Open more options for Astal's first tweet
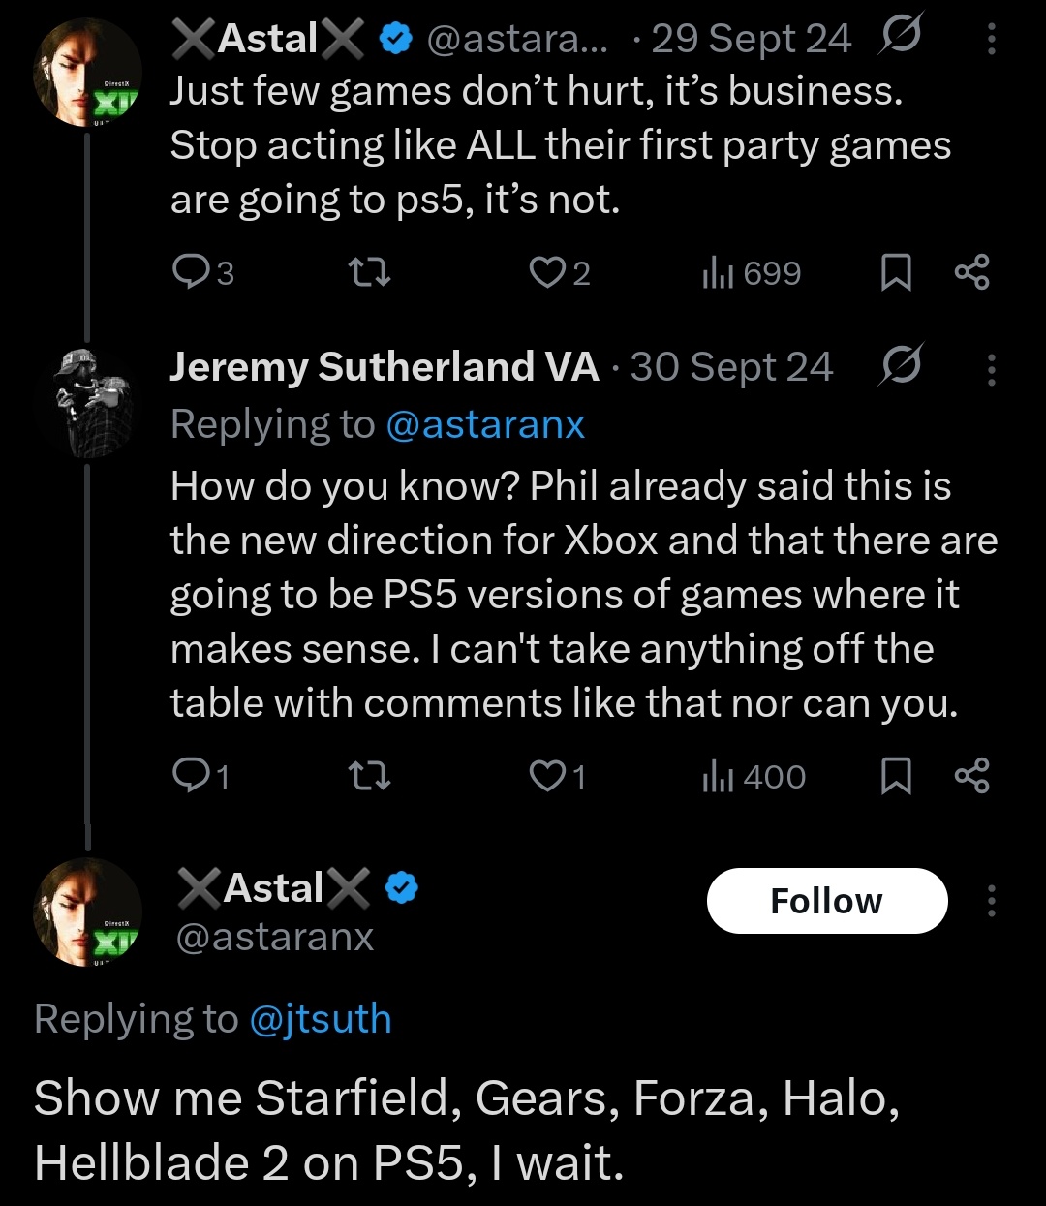Image resolution: width=1046 pixels, height=1206 pixels. coord(991,39)
